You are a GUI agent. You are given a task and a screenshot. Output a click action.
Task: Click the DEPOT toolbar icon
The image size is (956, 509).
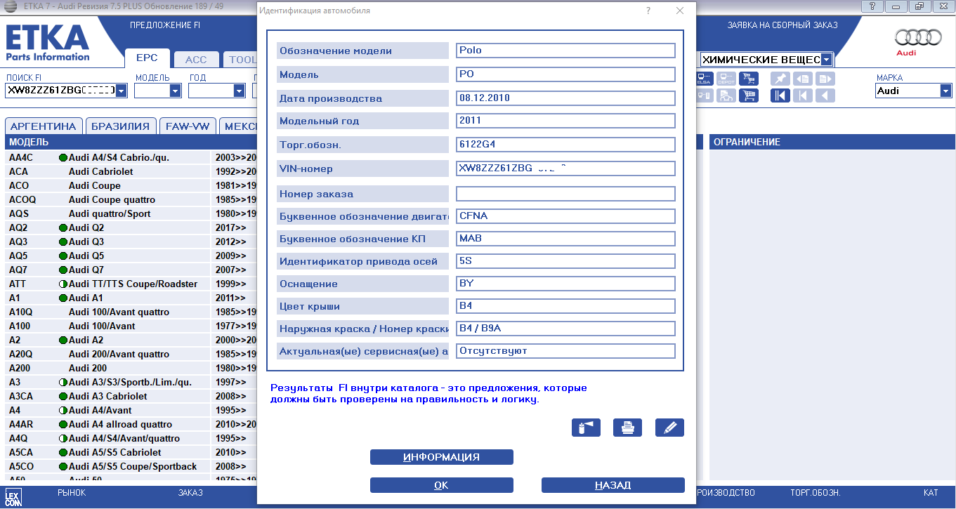726,79
